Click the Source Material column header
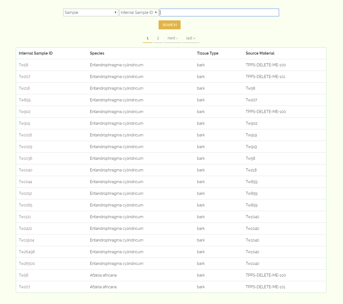The width and height of the screenshot is (343, 304). click(x=260, y=53)
